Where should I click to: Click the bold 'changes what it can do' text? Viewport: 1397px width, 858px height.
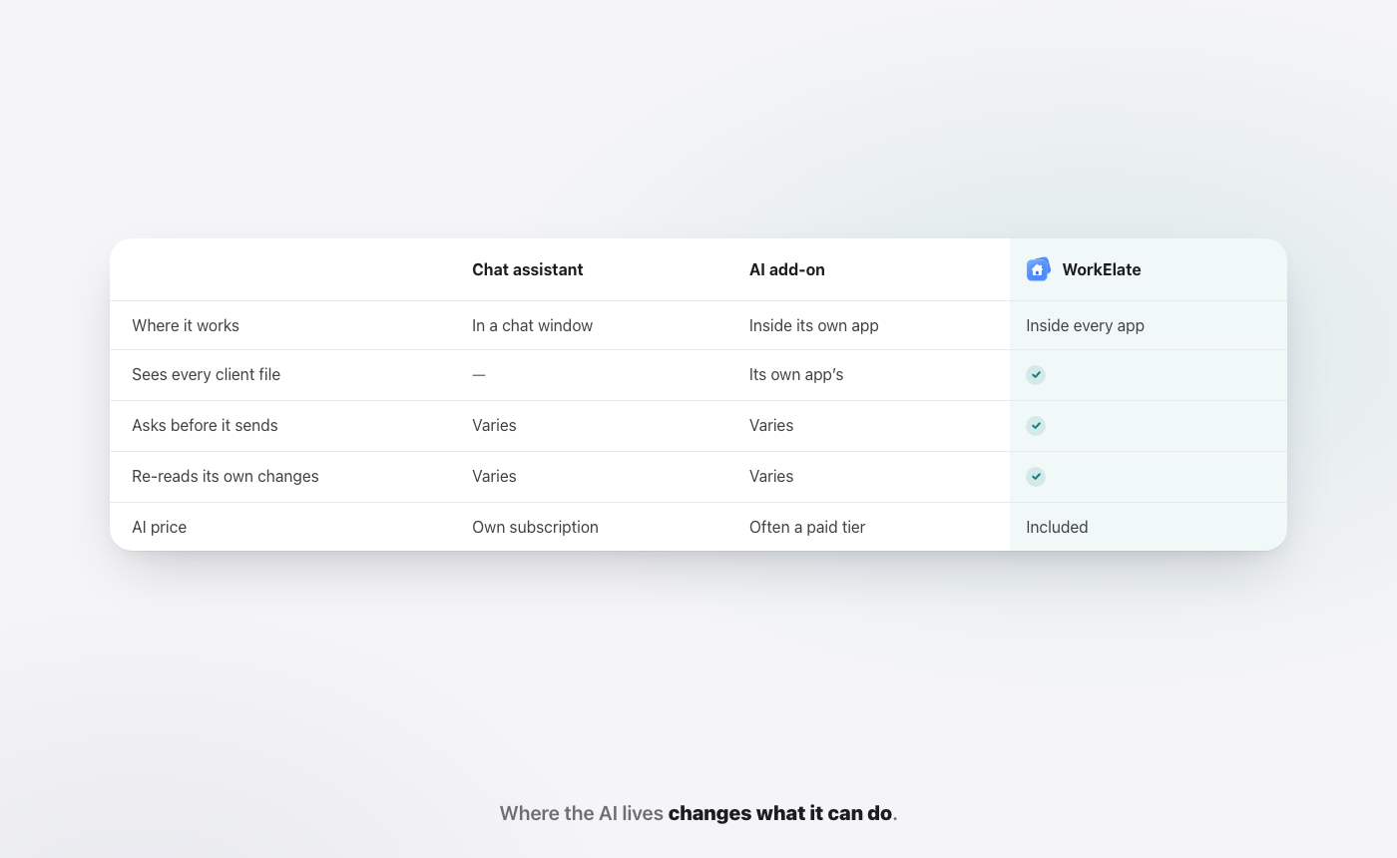click(x=780, y=813)
